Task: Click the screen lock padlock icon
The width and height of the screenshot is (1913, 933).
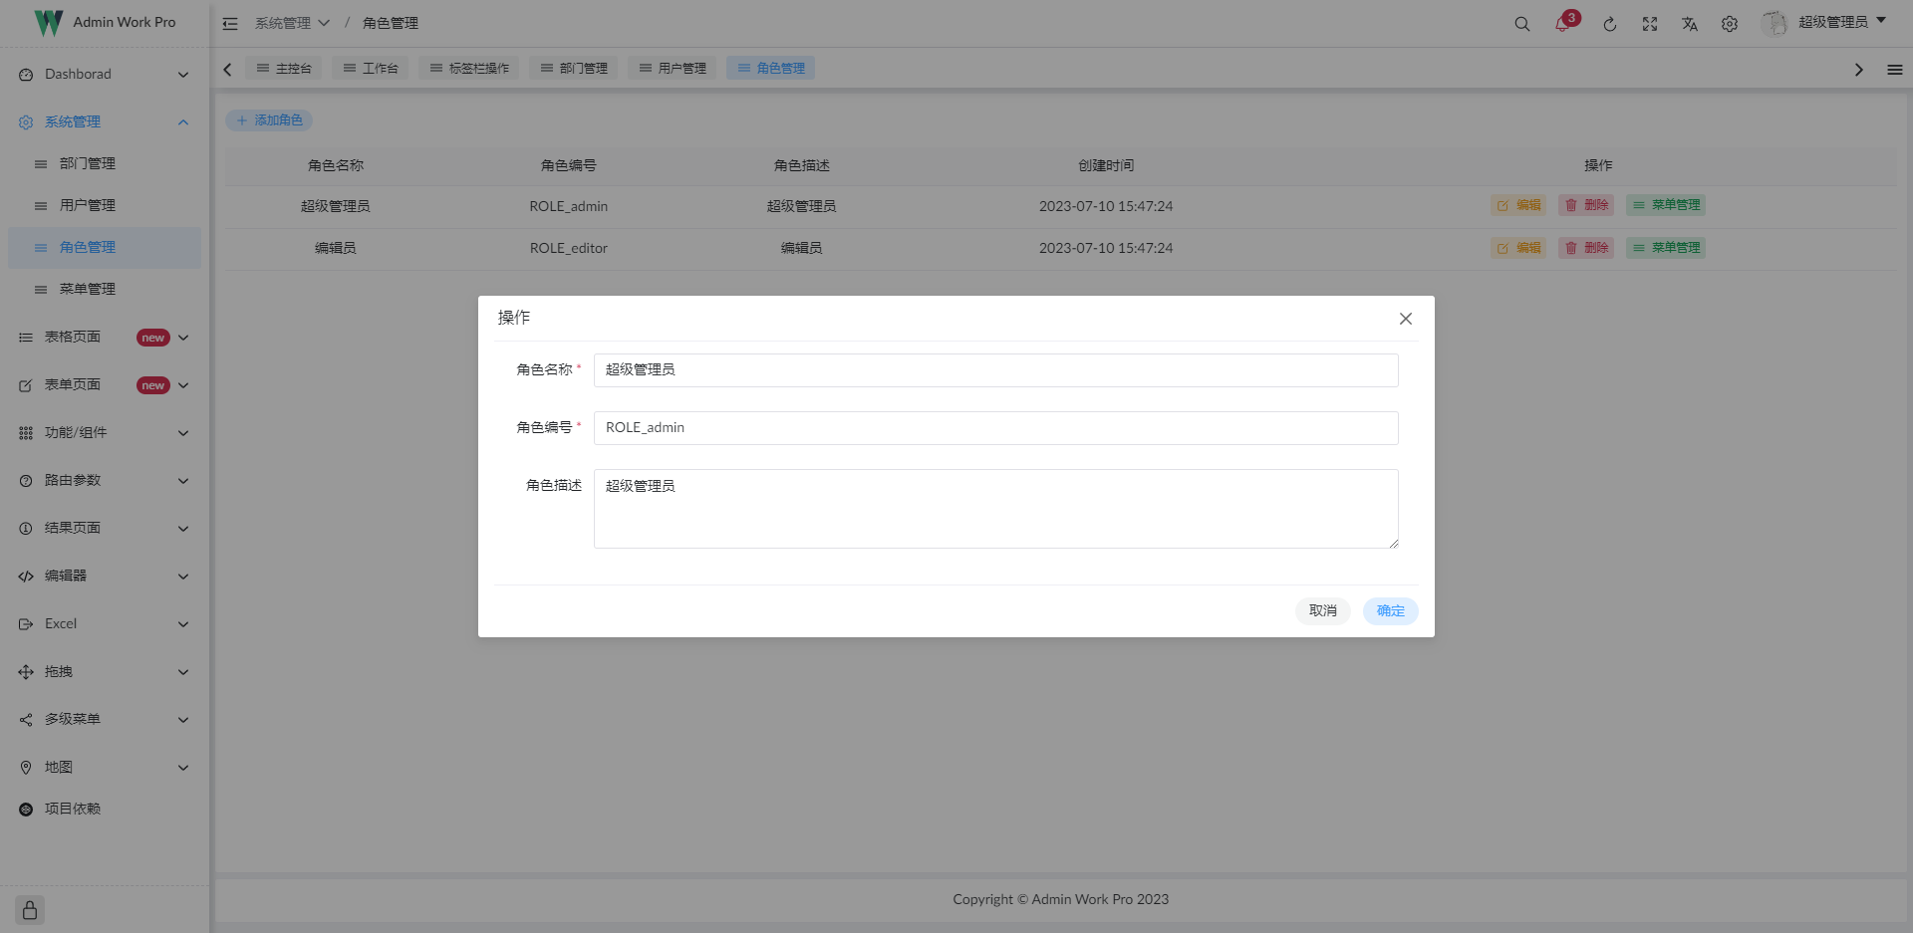Action: pyautogui.click(x=28, y=909)
